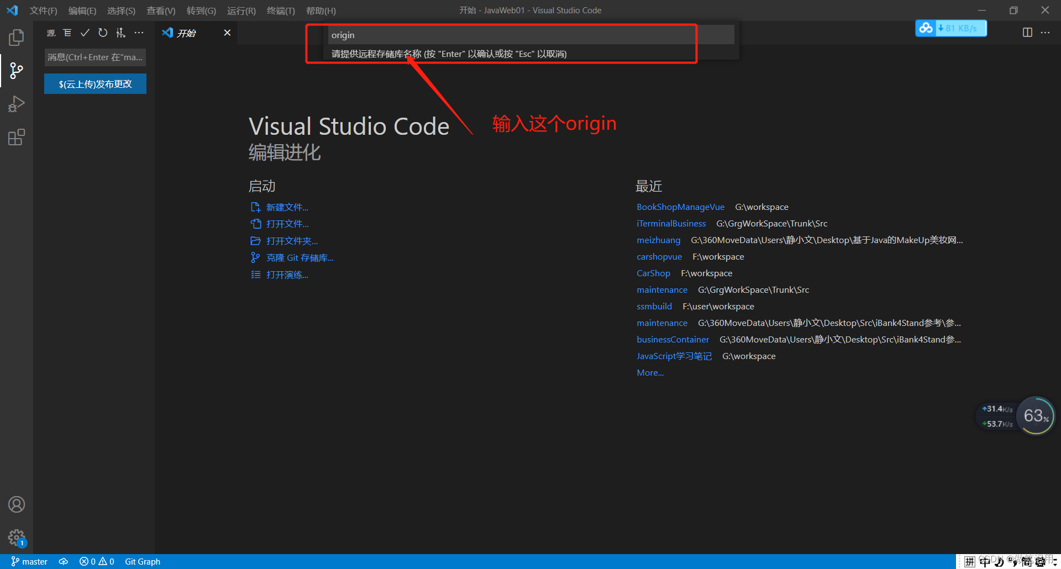1061x569 pixels.
Task: Open the 文件(F) menu
Action: [x=43, y=10]
